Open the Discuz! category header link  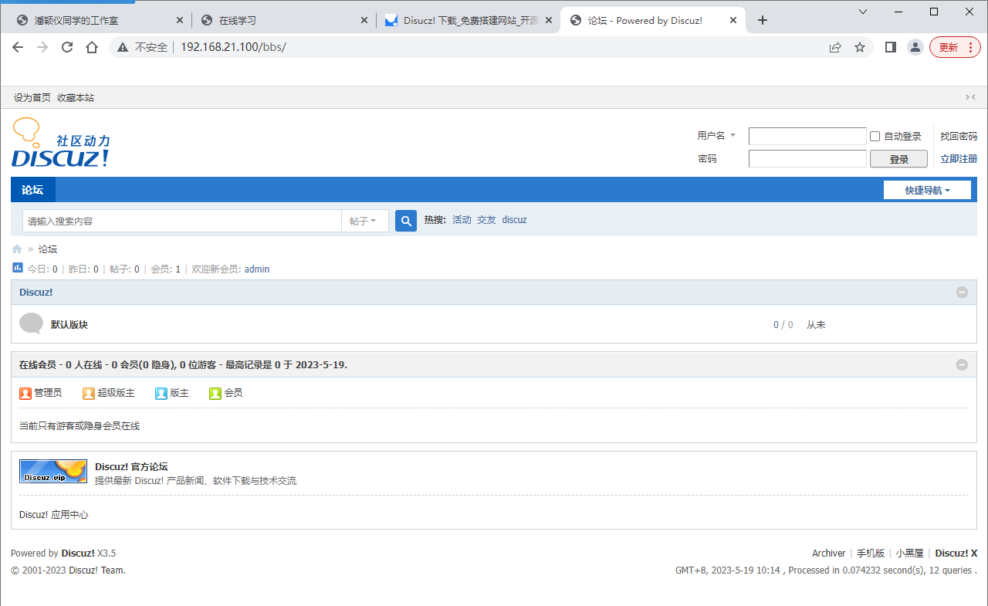[36, 293]
